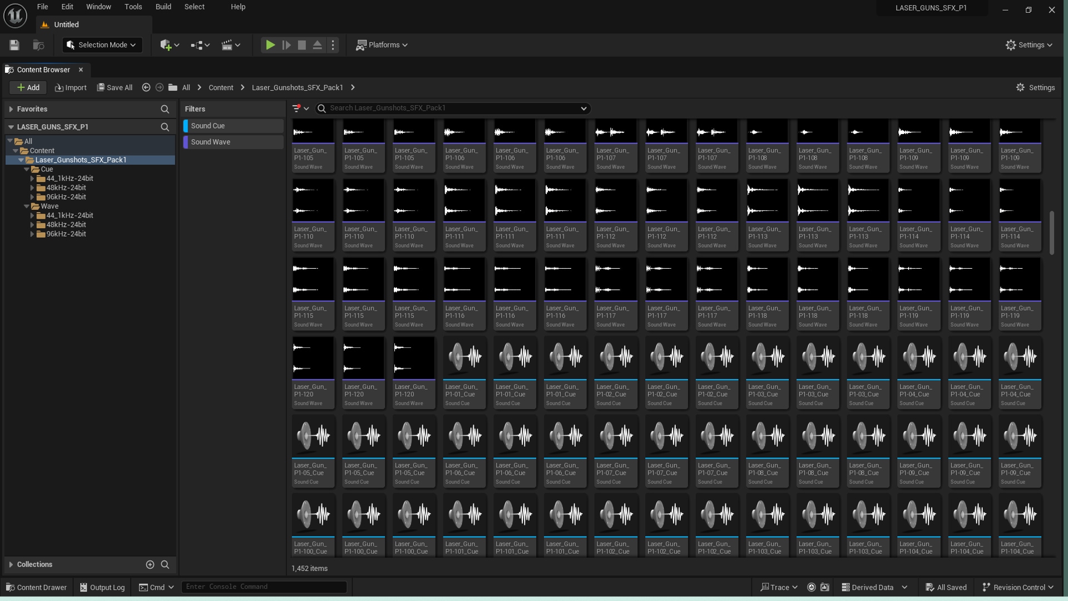Open the Trace dropdown in status bar
This screenshot has width=1068, height=601.
[779, 587]
